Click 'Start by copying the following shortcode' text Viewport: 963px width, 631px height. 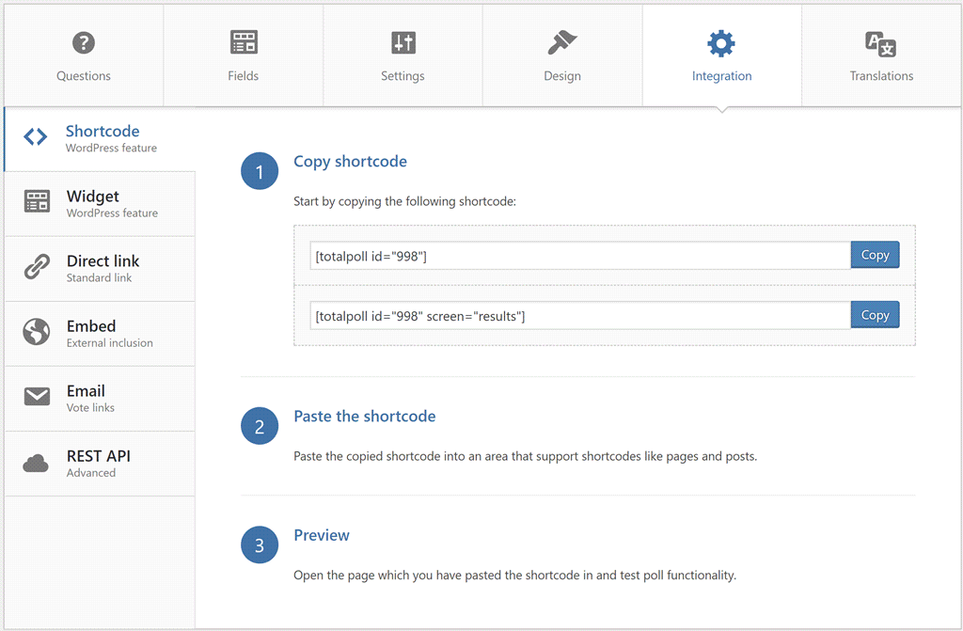[404, 201]
